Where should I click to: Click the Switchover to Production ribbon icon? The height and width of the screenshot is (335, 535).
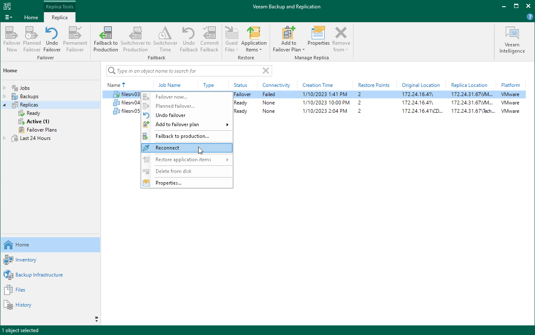pos(135,40)
